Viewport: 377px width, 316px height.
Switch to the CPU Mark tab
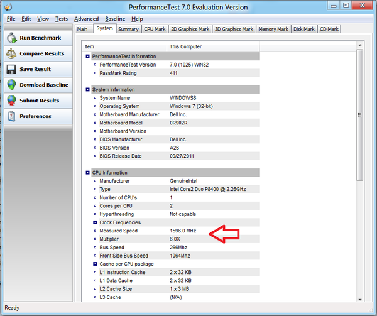click(x=155, y=29)
